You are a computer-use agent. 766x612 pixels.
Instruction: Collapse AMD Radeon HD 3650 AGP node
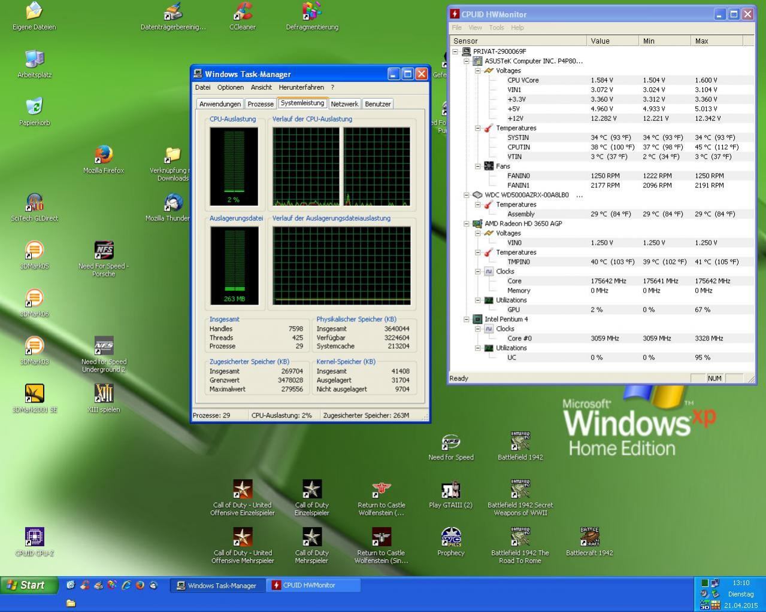click(x=467, y=224)
